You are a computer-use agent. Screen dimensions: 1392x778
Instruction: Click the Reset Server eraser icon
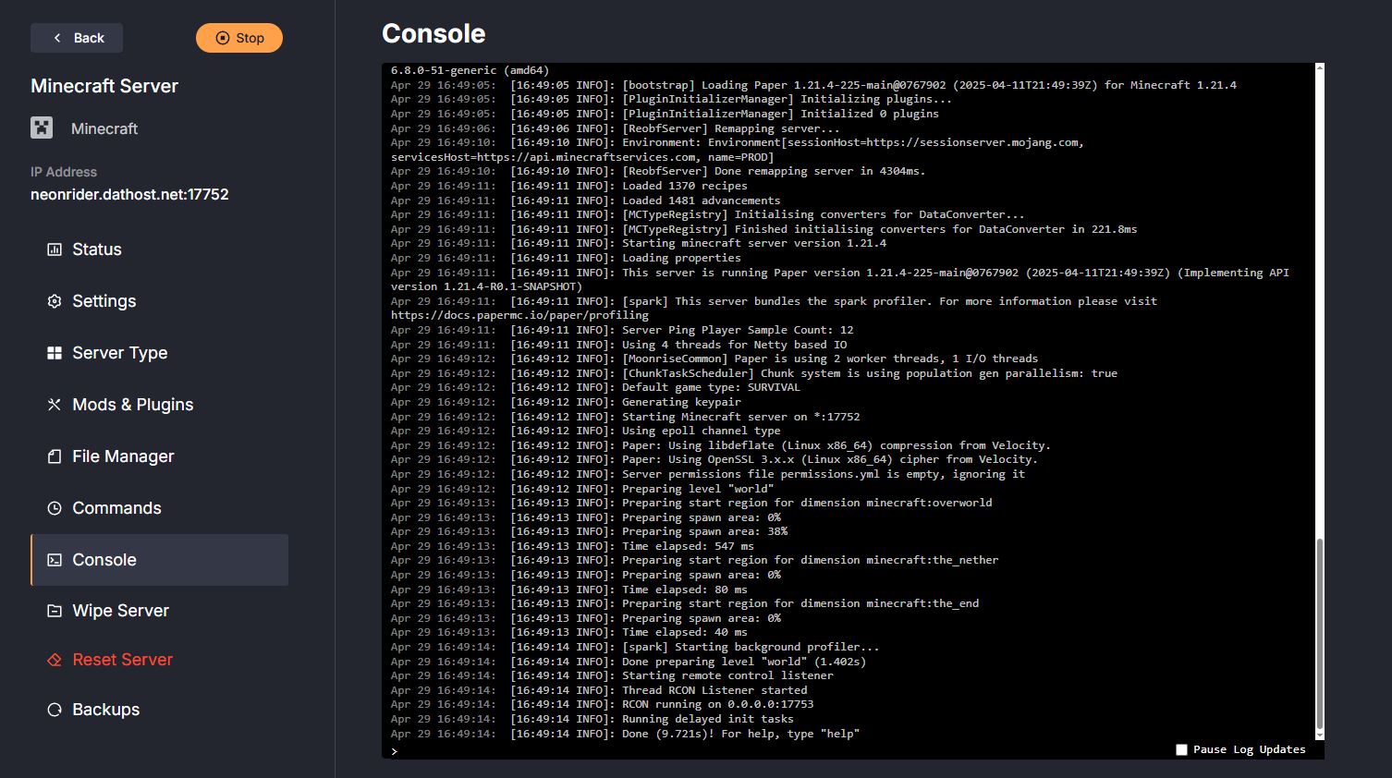click(x=53, y=659)
